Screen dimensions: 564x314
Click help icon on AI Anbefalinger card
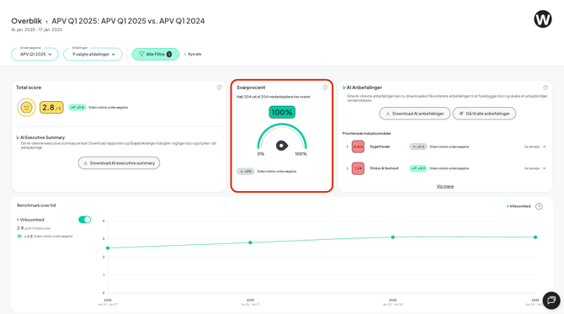(545, 88)
